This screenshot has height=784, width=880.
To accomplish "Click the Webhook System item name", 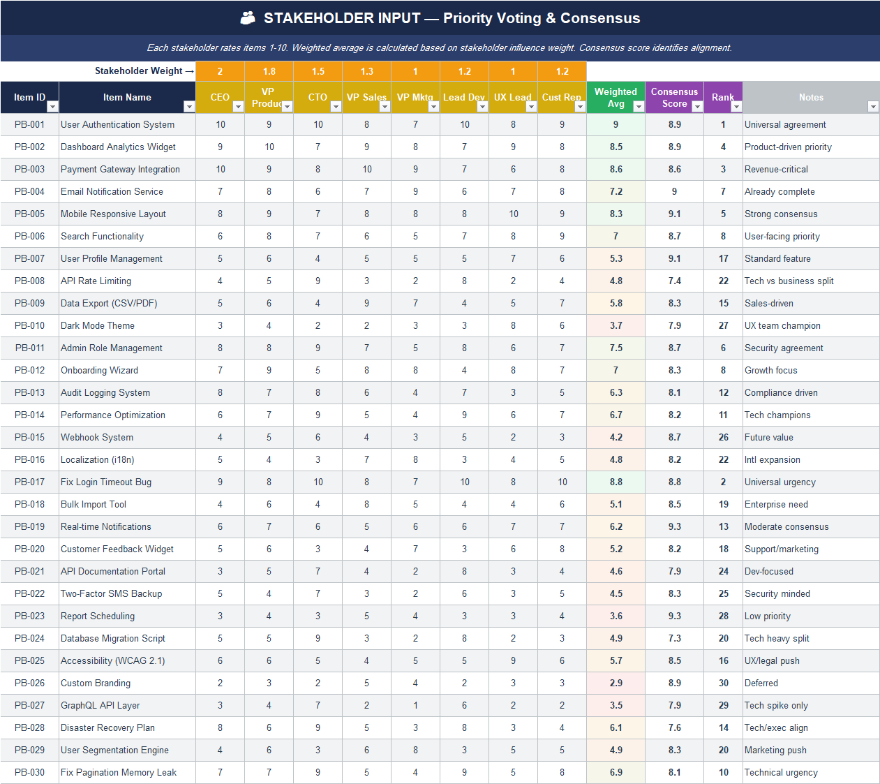I will [127, 437].
